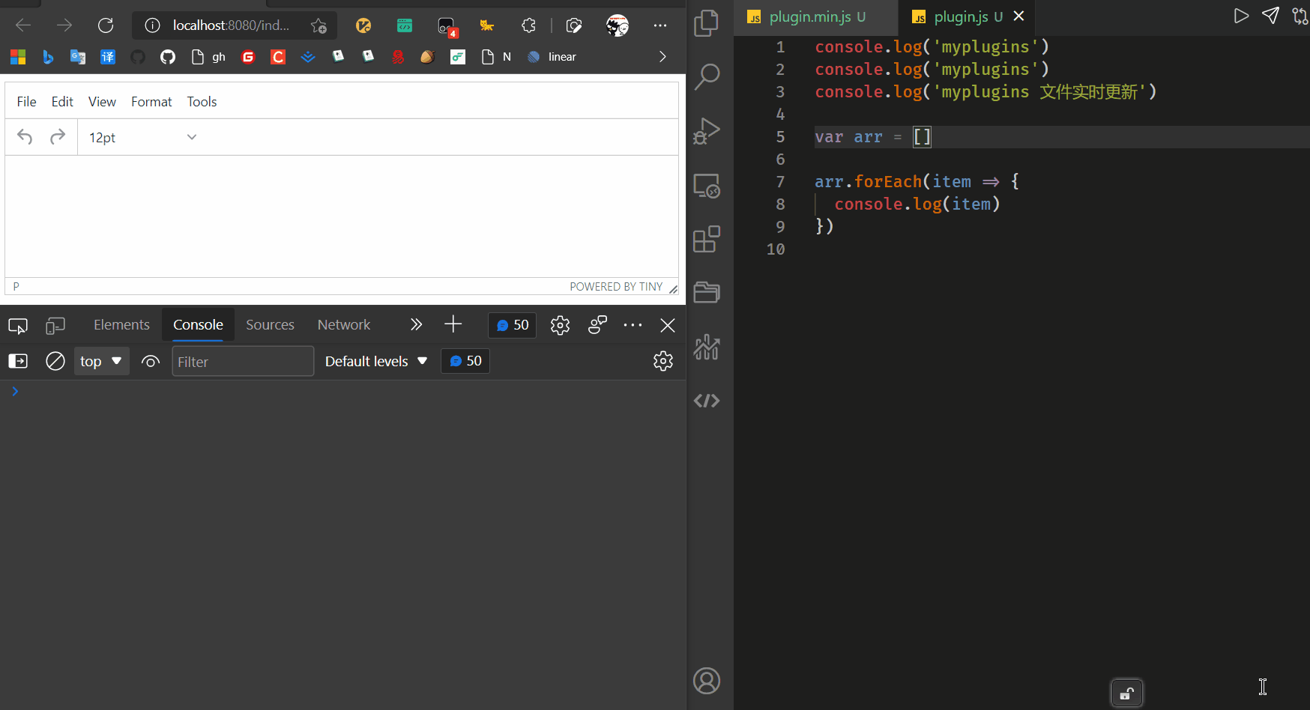Switch to the Elements tab
Image resolution: width=1310 pixels, height=710 pixels.
pyautogui.click(x=121, y=325)
